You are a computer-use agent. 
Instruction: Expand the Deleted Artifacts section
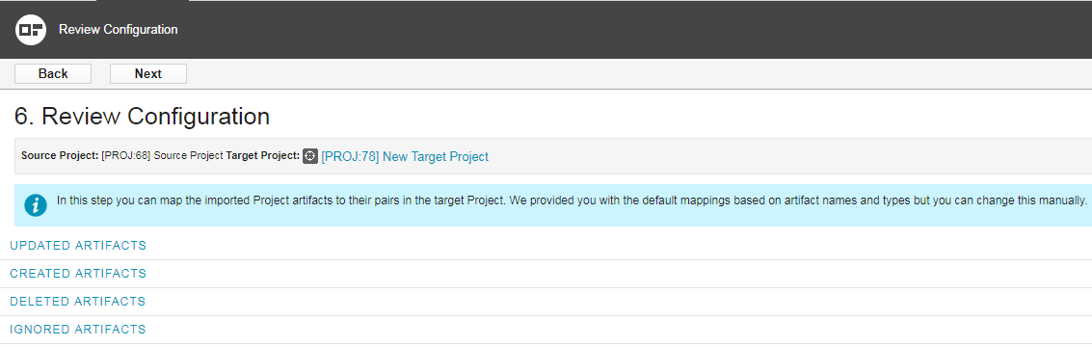coord(78,302)
